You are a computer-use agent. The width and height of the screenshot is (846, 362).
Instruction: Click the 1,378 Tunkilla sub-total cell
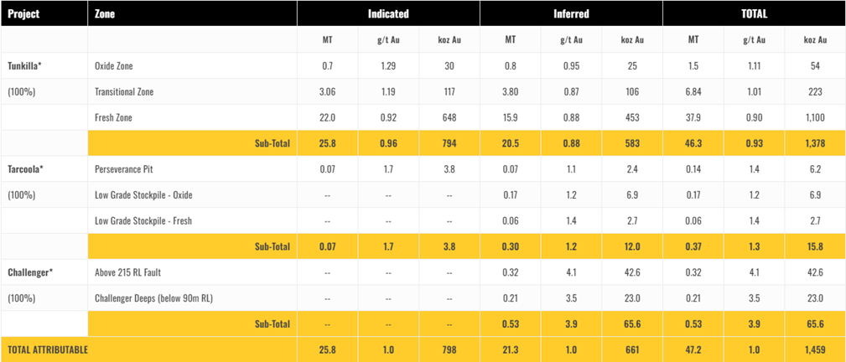pos(815,143)
